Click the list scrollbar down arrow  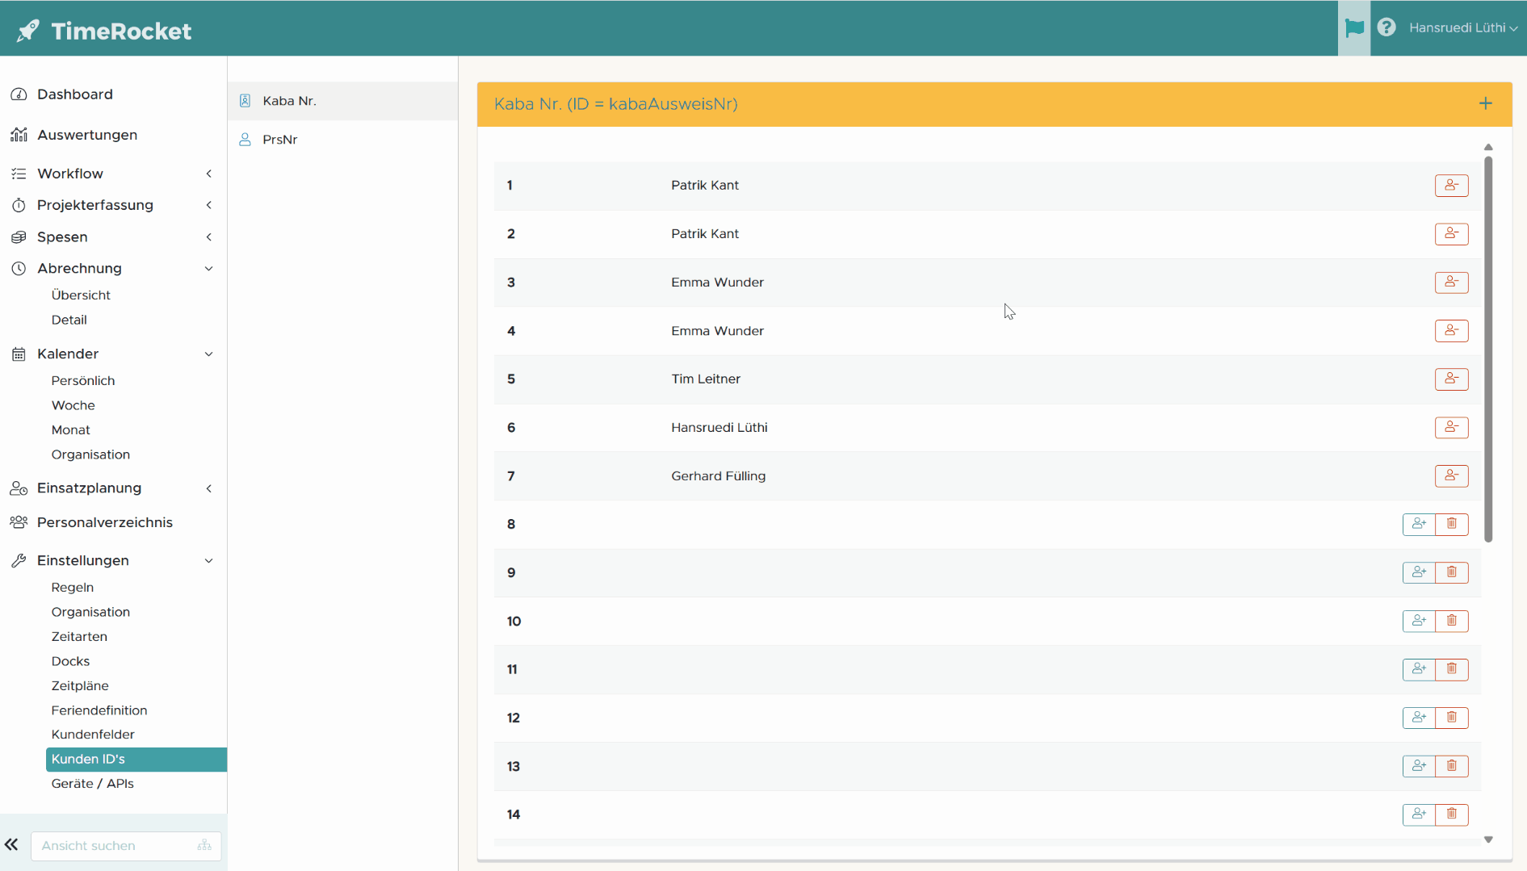(x=1488, y=840)
